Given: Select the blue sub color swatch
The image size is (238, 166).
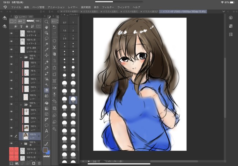Looking at the screenshot, I should click(x=48, y=152).
